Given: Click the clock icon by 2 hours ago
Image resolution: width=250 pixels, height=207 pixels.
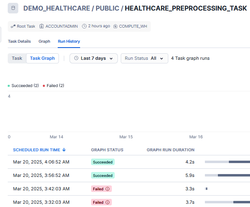Looking at the screenshot, I should pos(84,26).
